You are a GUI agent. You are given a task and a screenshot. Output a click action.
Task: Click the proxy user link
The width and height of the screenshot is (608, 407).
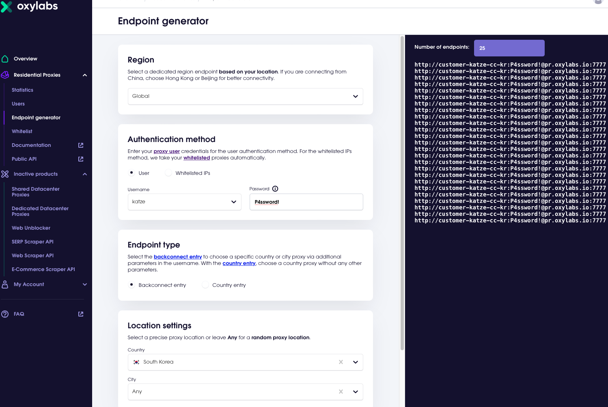(x=166, y=151)
